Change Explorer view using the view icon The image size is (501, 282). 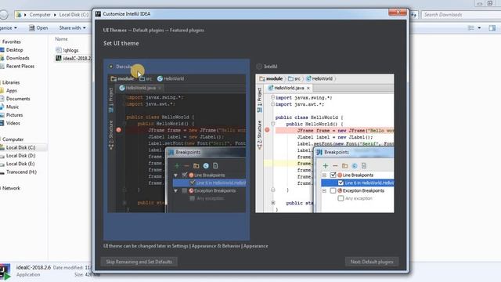point(471,28)
